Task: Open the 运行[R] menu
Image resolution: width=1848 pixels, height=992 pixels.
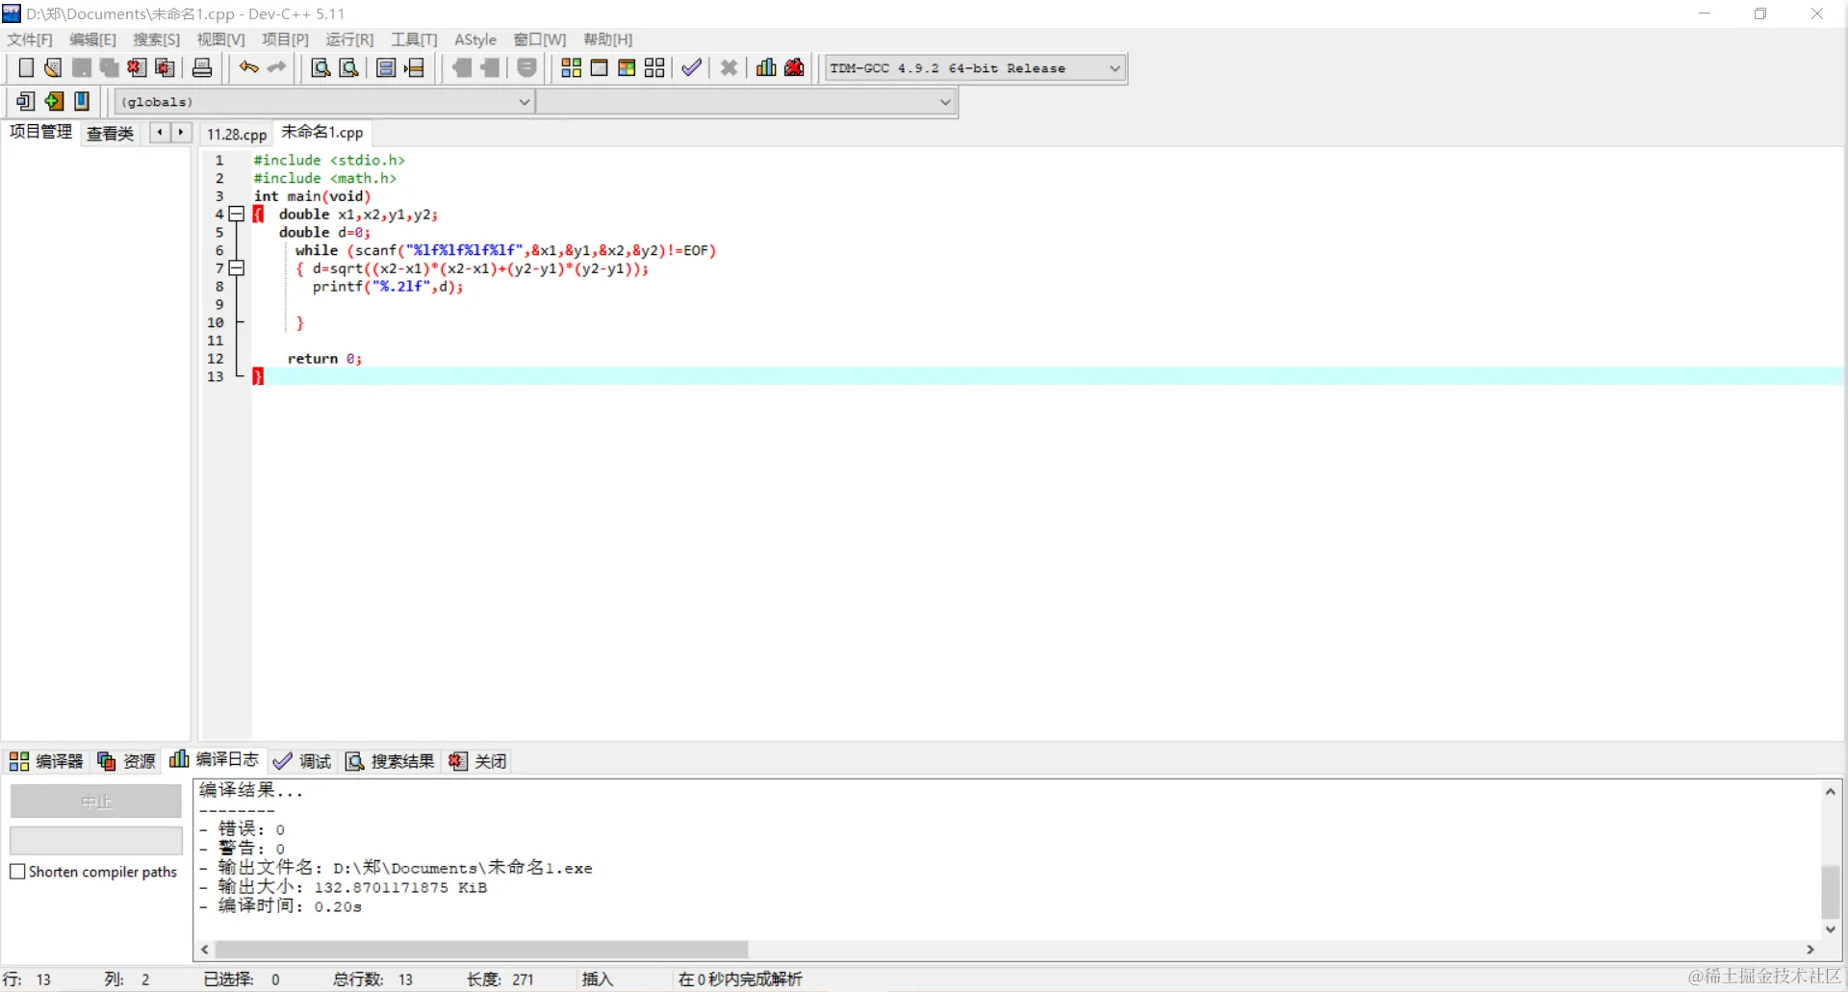Action: coord(349,39)
